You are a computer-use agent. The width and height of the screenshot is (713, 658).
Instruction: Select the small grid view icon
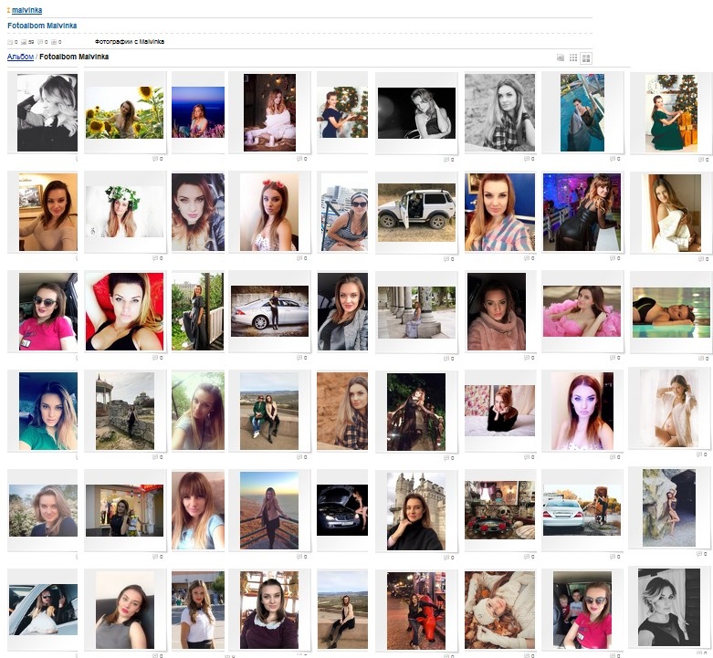coord(573,57)
